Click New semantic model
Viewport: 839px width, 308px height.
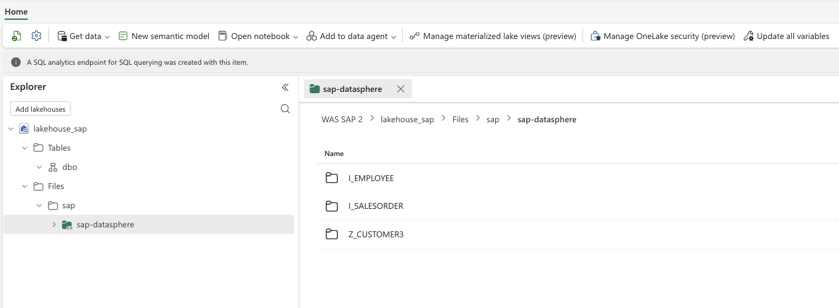(x=164, y=36)
